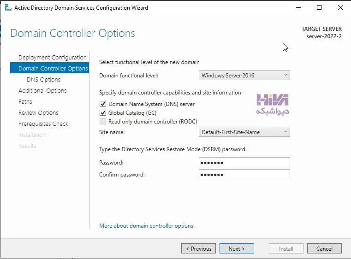Screen dimensions: 351x259
Task: Go to Deployment Configuration step
Action: (x=53, y=58)
